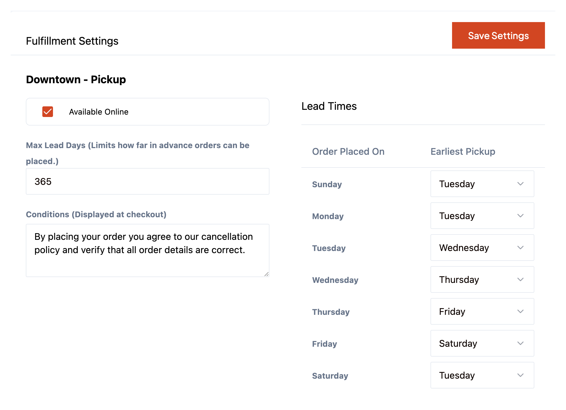The height and width of the screenshot is (410, 566).
Task: Change Monday's earliest pickup selection
Action: pos(482,216)
